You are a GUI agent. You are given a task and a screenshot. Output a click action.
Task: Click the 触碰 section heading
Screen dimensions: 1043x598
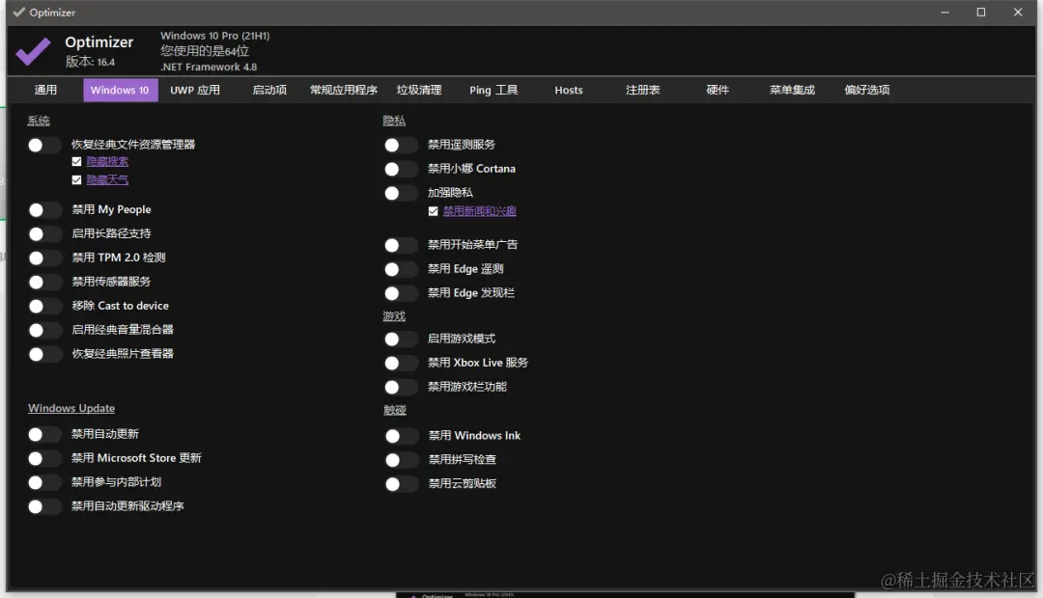pyautogui.click(x=394, y=410)
